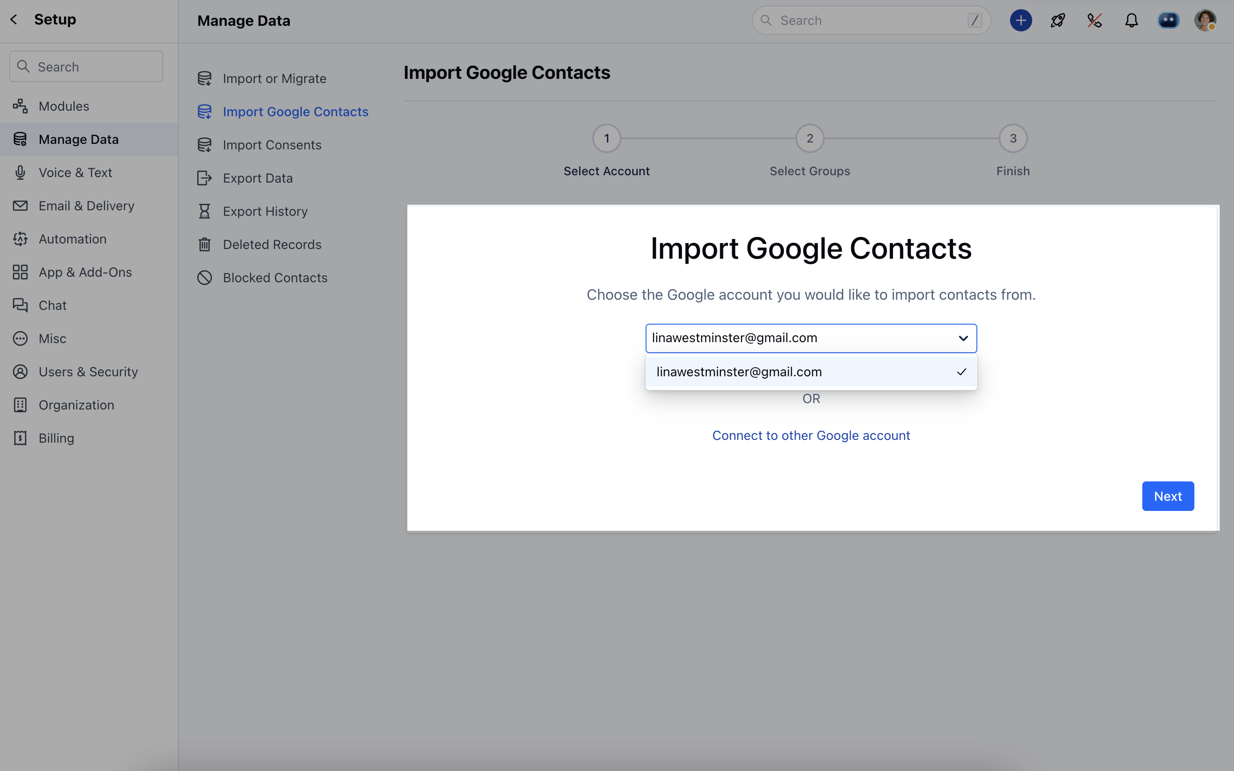The image size is (1234, 771).
Task: Click step 3 Finish circle
Action: pos(1012,138)
